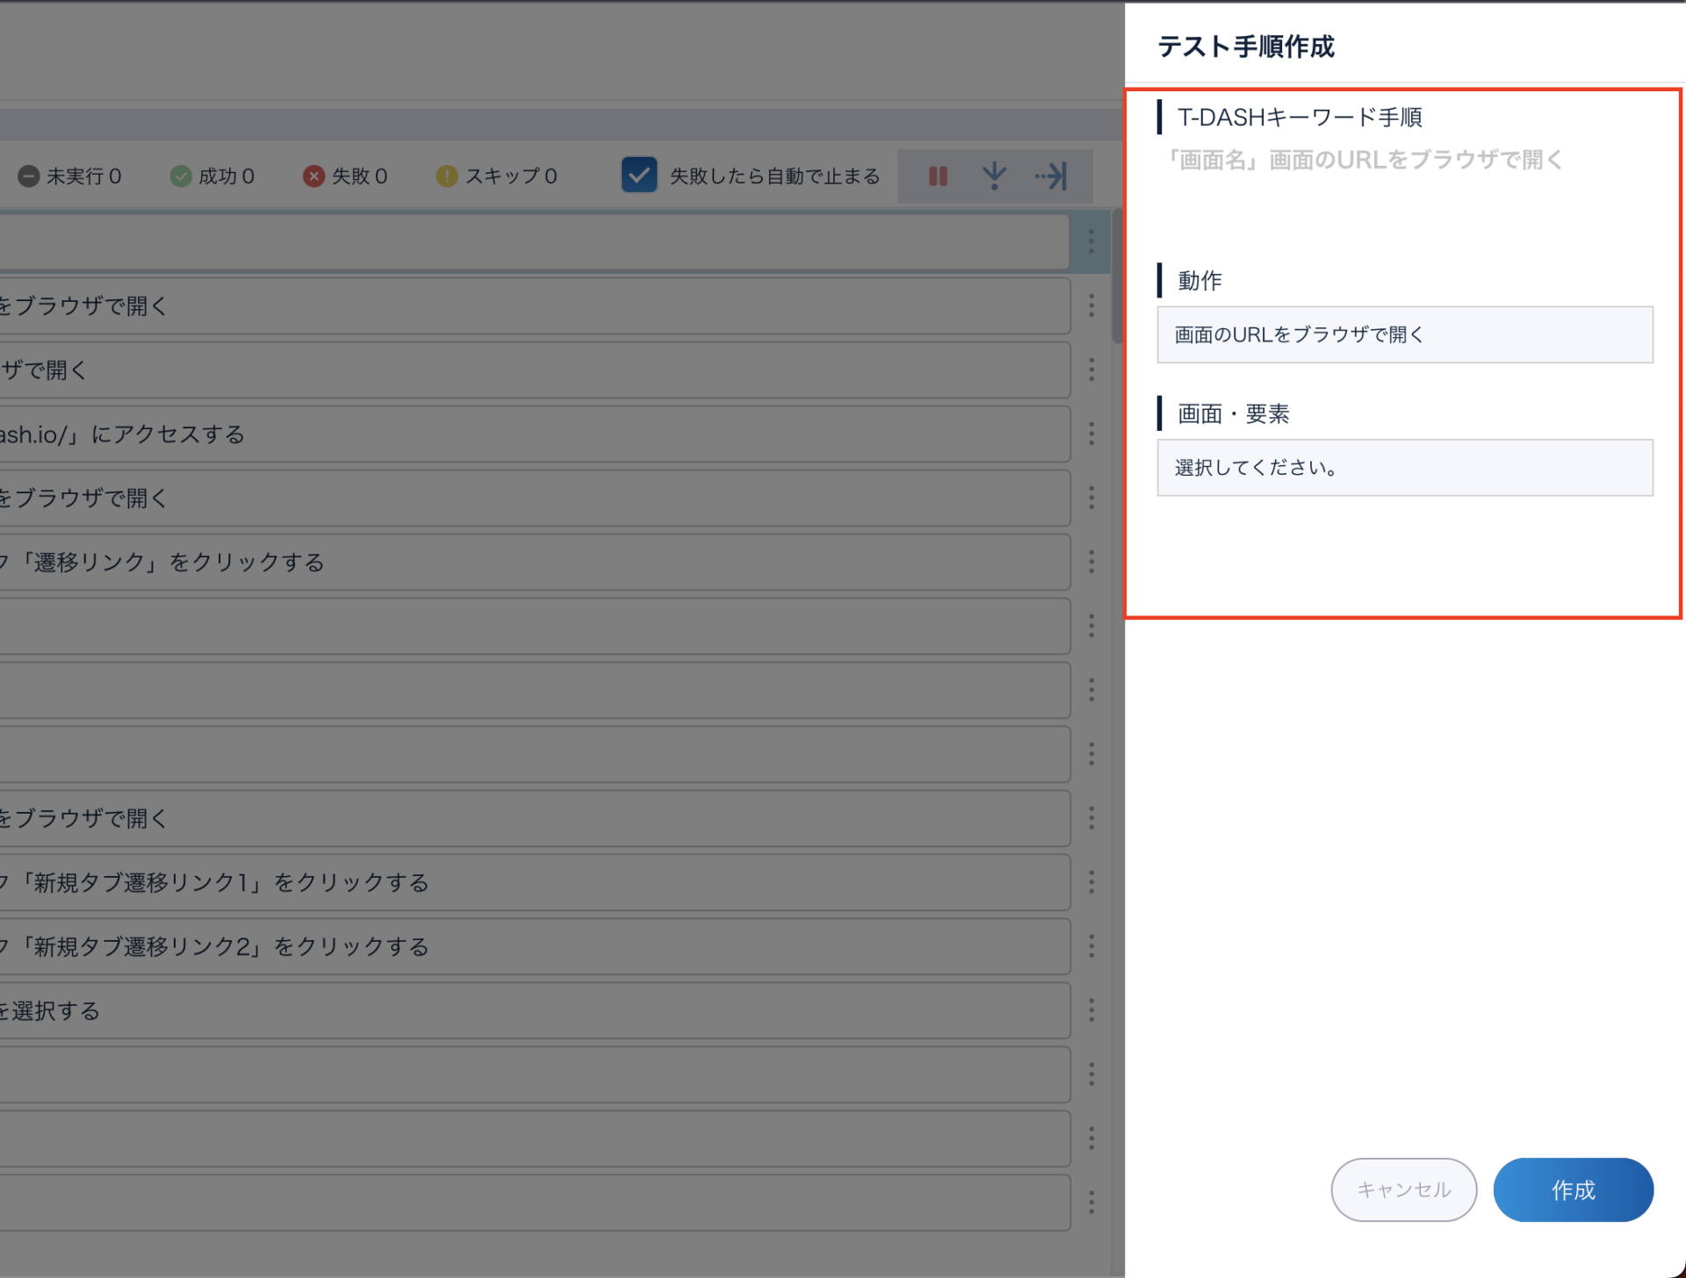1686x1278 pixels.
Task: Toggle 失敗したら自動で止まる checkbox
Action: [x=639, y=176]
